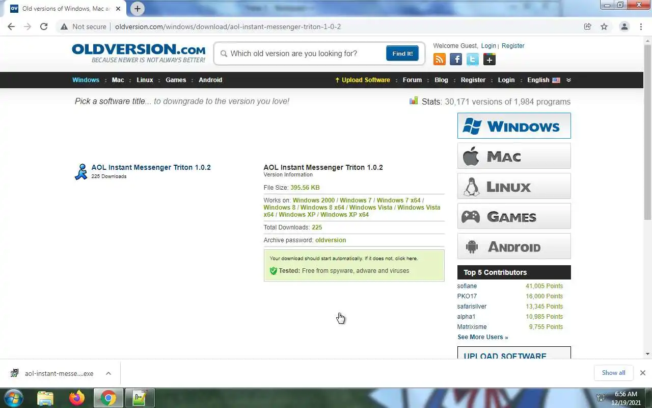Open contributor sofiane profile
Screen dimensions: 652x408
click(x=467, y=286)
